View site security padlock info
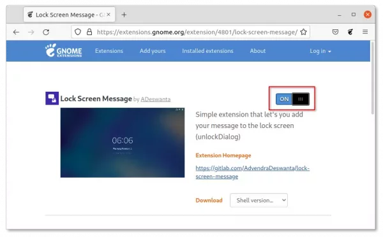383x237 pixels. [x=89, y=32]
